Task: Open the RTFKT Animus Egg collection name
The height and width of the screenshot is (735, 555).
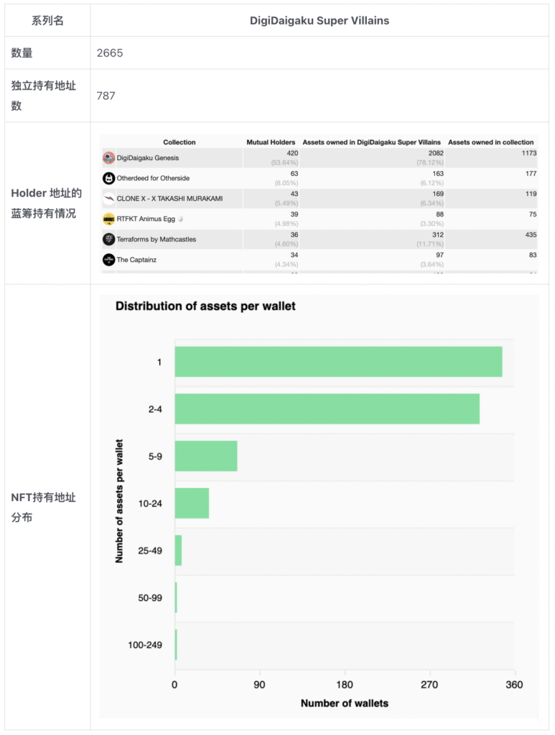Action: pyautogui.click(x=146, y=219)
